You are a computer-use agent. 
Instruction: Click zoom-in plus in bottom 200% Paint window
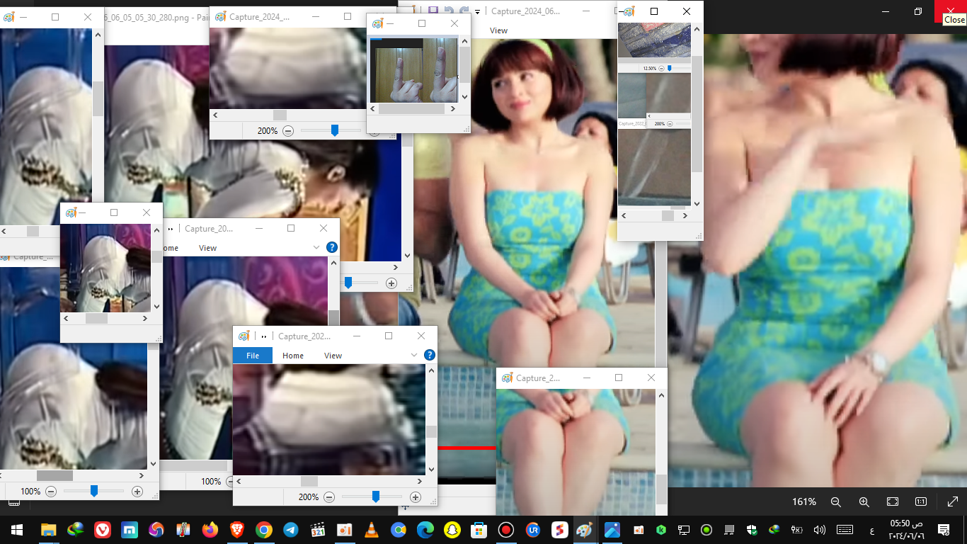point(416,497)
